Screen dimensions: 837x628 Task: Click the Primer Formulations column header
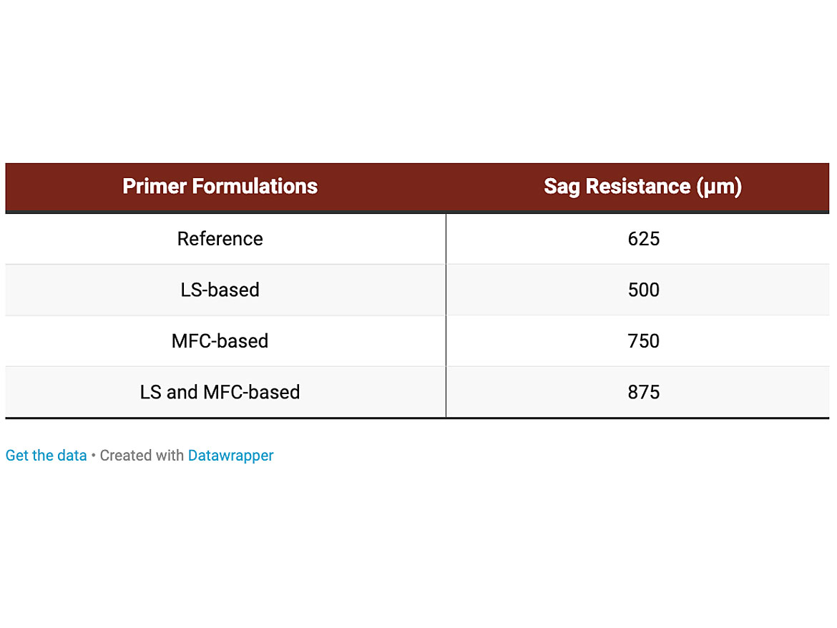(220, 187)
